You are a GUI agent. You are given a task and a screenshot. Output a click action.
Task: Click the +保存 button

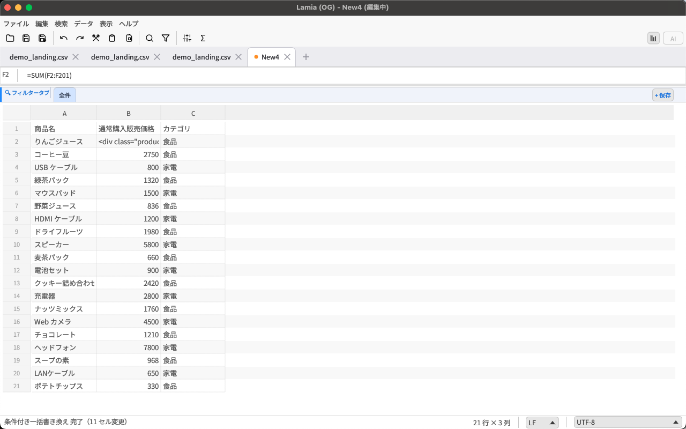pyautogui.click(x=663, y=95)
